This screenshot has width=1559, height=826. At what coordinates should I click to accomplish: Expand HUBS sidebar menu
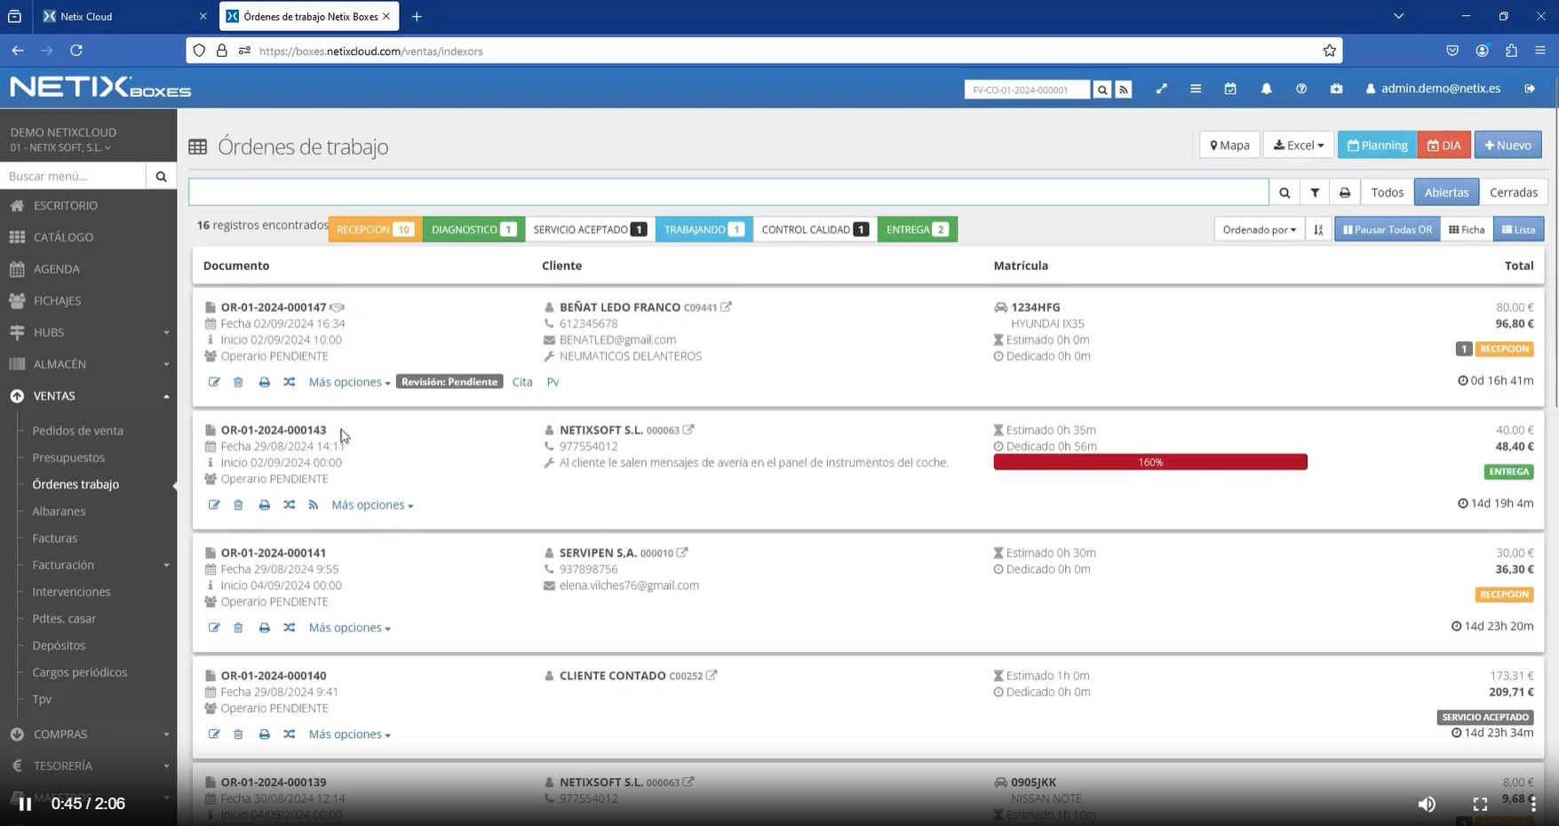tap(89, 332)
